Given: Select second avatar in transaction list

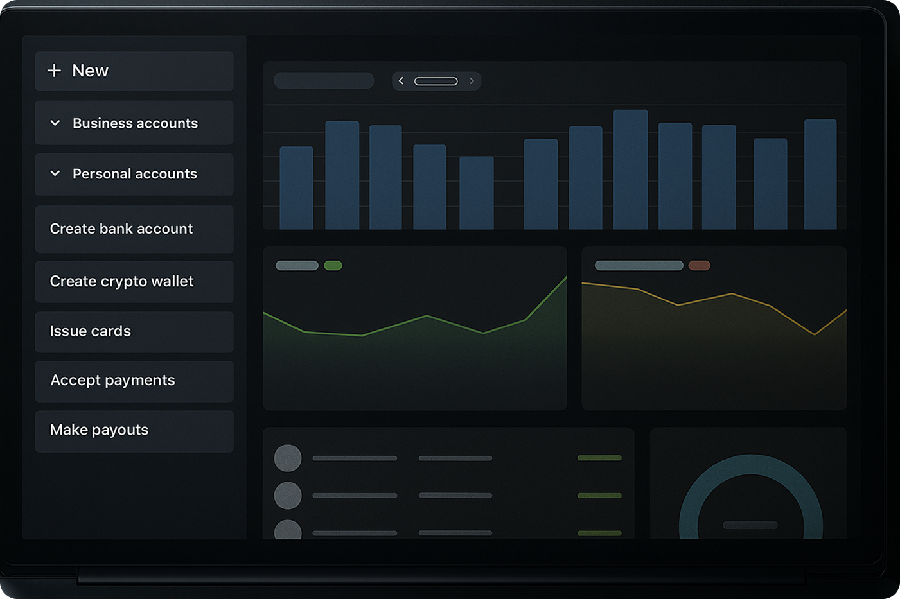Looking at the screenshot, I should tap(288, 496).
